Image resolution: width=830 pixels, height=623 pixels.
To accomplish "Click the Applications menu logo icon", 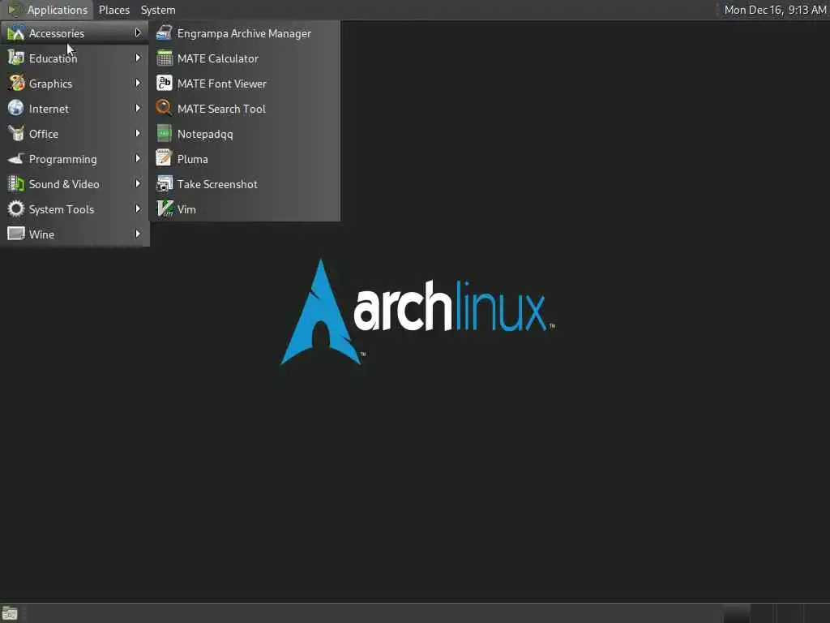I will point(15,10).
